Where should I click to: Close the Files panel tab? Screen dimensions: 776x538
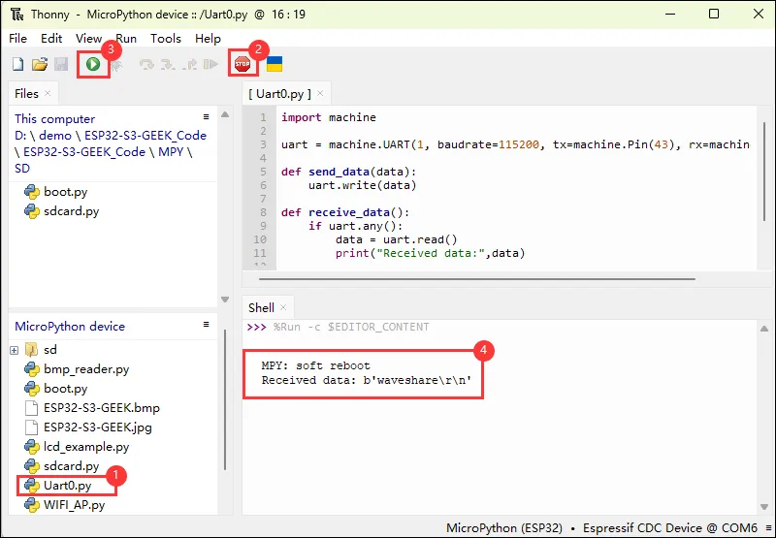coord(48,94)
